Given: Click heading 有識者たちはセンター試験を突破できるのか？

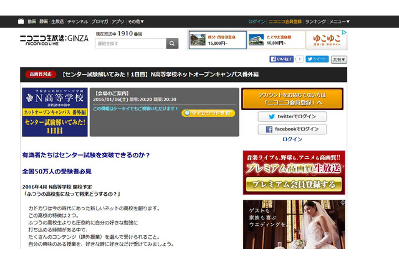Looking at the screenshot, I should 86,155.
